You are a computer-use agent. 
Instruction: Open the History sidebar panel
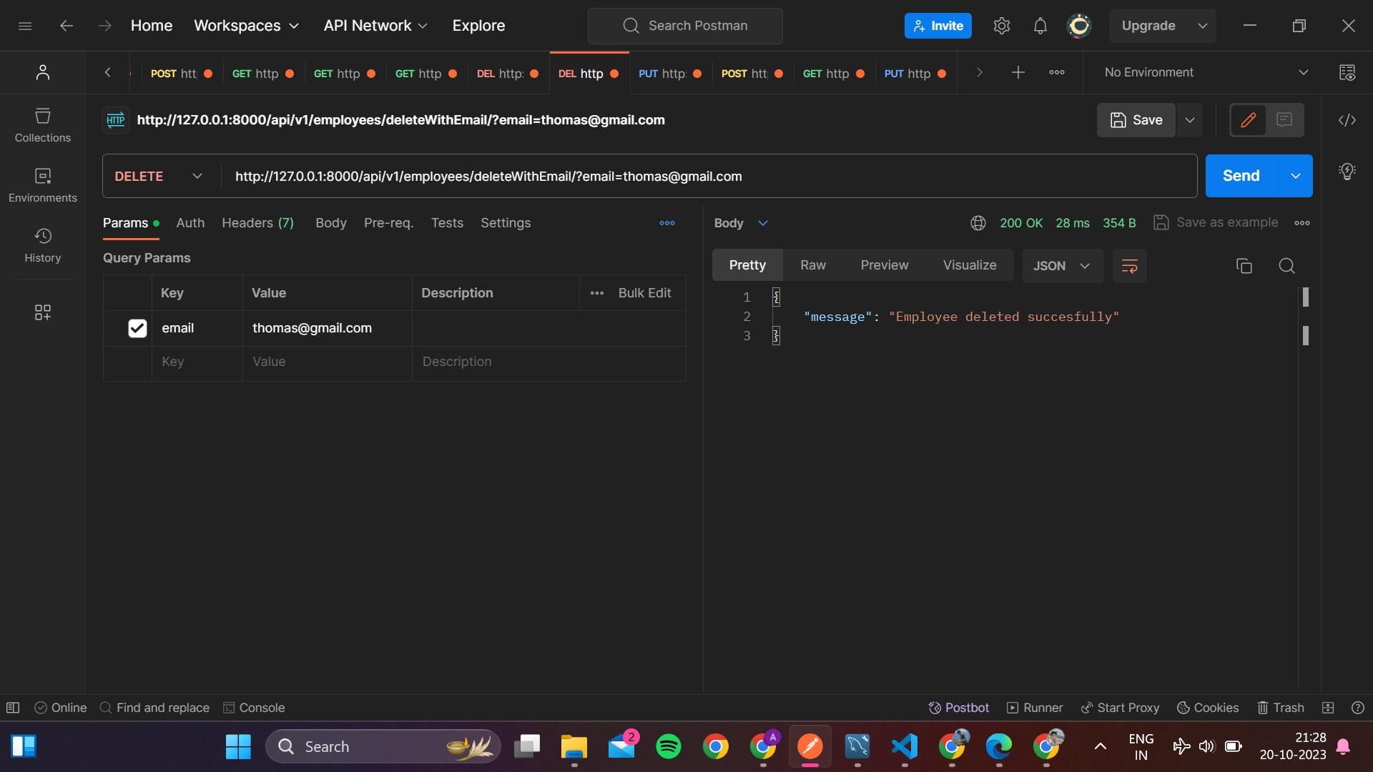pos(42,245)
